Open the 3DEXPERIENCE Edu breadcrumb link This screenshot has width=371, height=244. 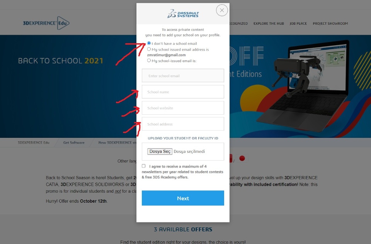[34, 142]
